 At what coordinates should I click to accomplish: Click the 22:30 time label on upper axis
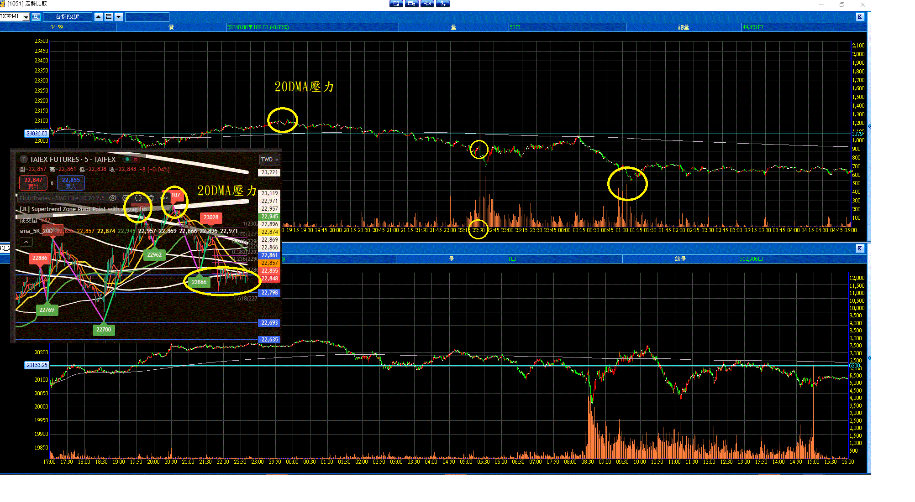478,230
